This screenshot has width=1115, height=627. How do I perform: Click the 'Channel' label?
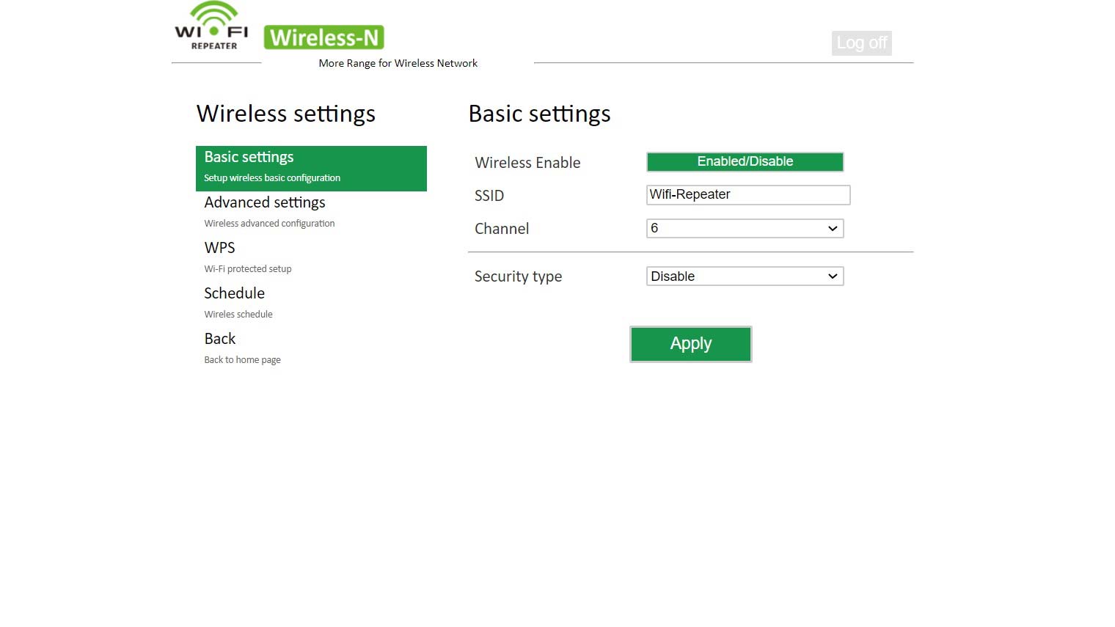click(502, 229)
